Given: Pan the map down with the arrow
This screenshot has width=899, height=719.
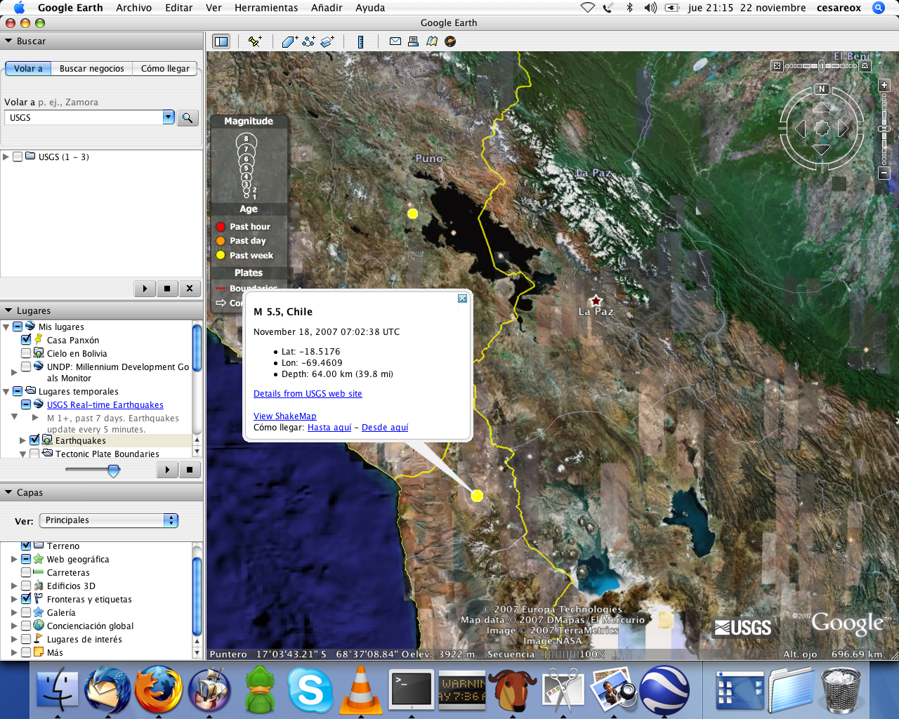Looking at the screenshot, I should [x=821, y=150].
